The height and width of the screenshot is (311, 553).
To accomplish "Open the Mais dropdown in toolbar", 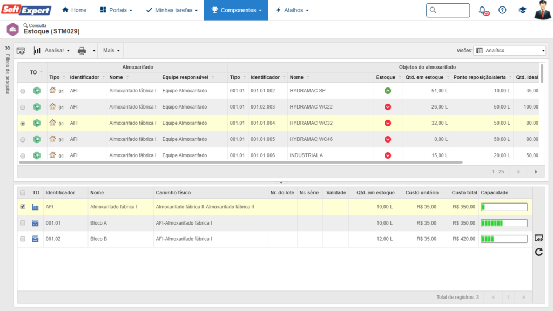I will pyautogui.click(x=111, y=50).
